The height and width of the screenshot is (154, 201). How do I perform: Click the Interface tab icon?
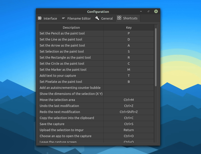[40, 18]
